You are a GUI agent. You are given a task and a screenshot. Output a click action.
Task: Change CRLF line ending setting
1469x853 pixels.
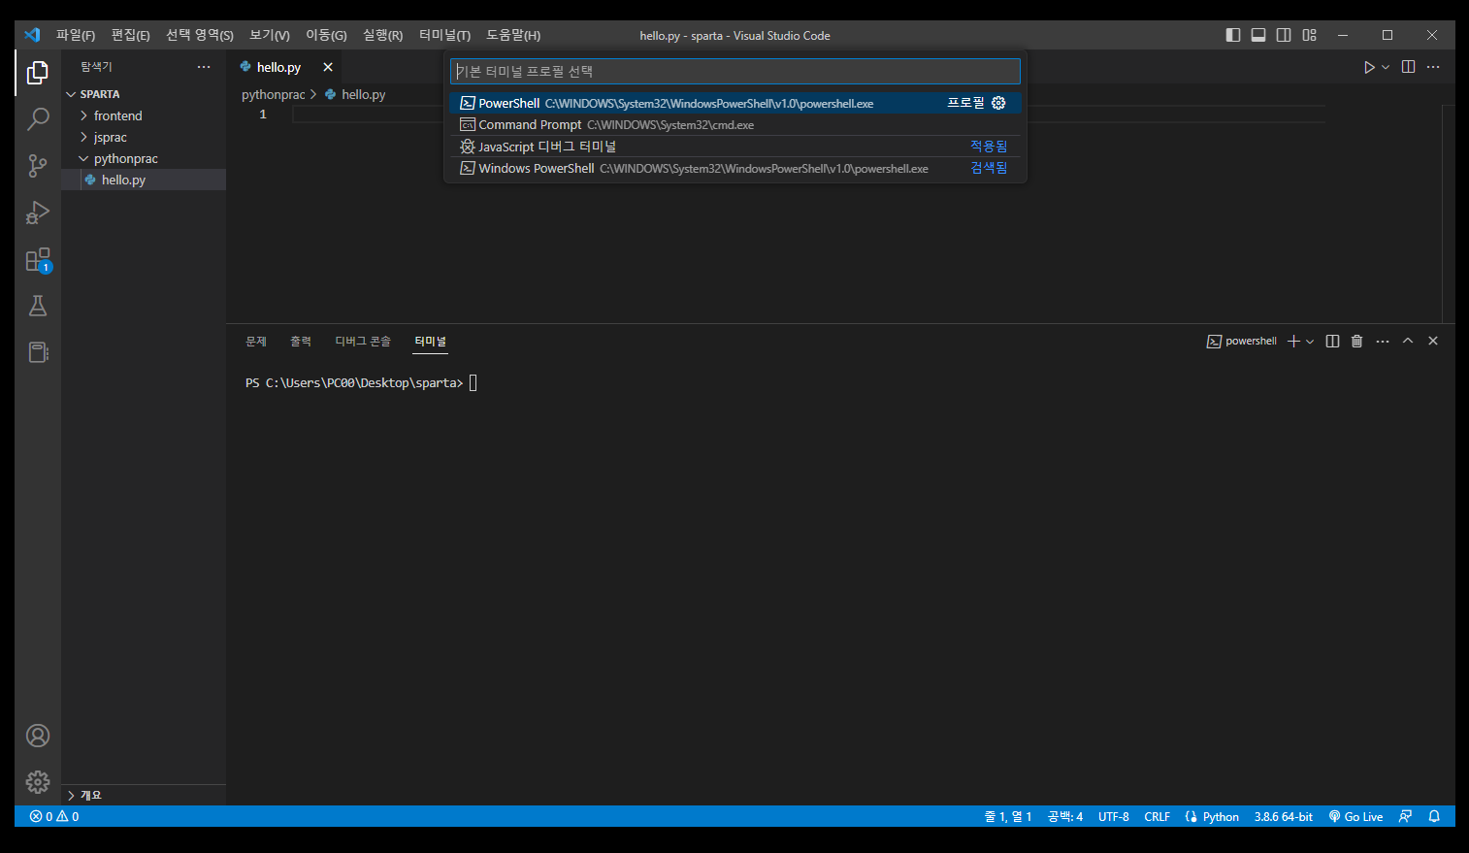pyautogui.click(x=1157, y=817)
